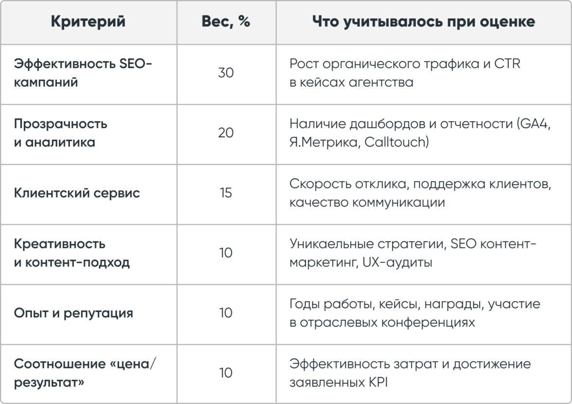Select the "Опыт и репутация" criterion cell
Viewport: 572px width, 404px height.
pyautogui.click(x=73, y=312)
